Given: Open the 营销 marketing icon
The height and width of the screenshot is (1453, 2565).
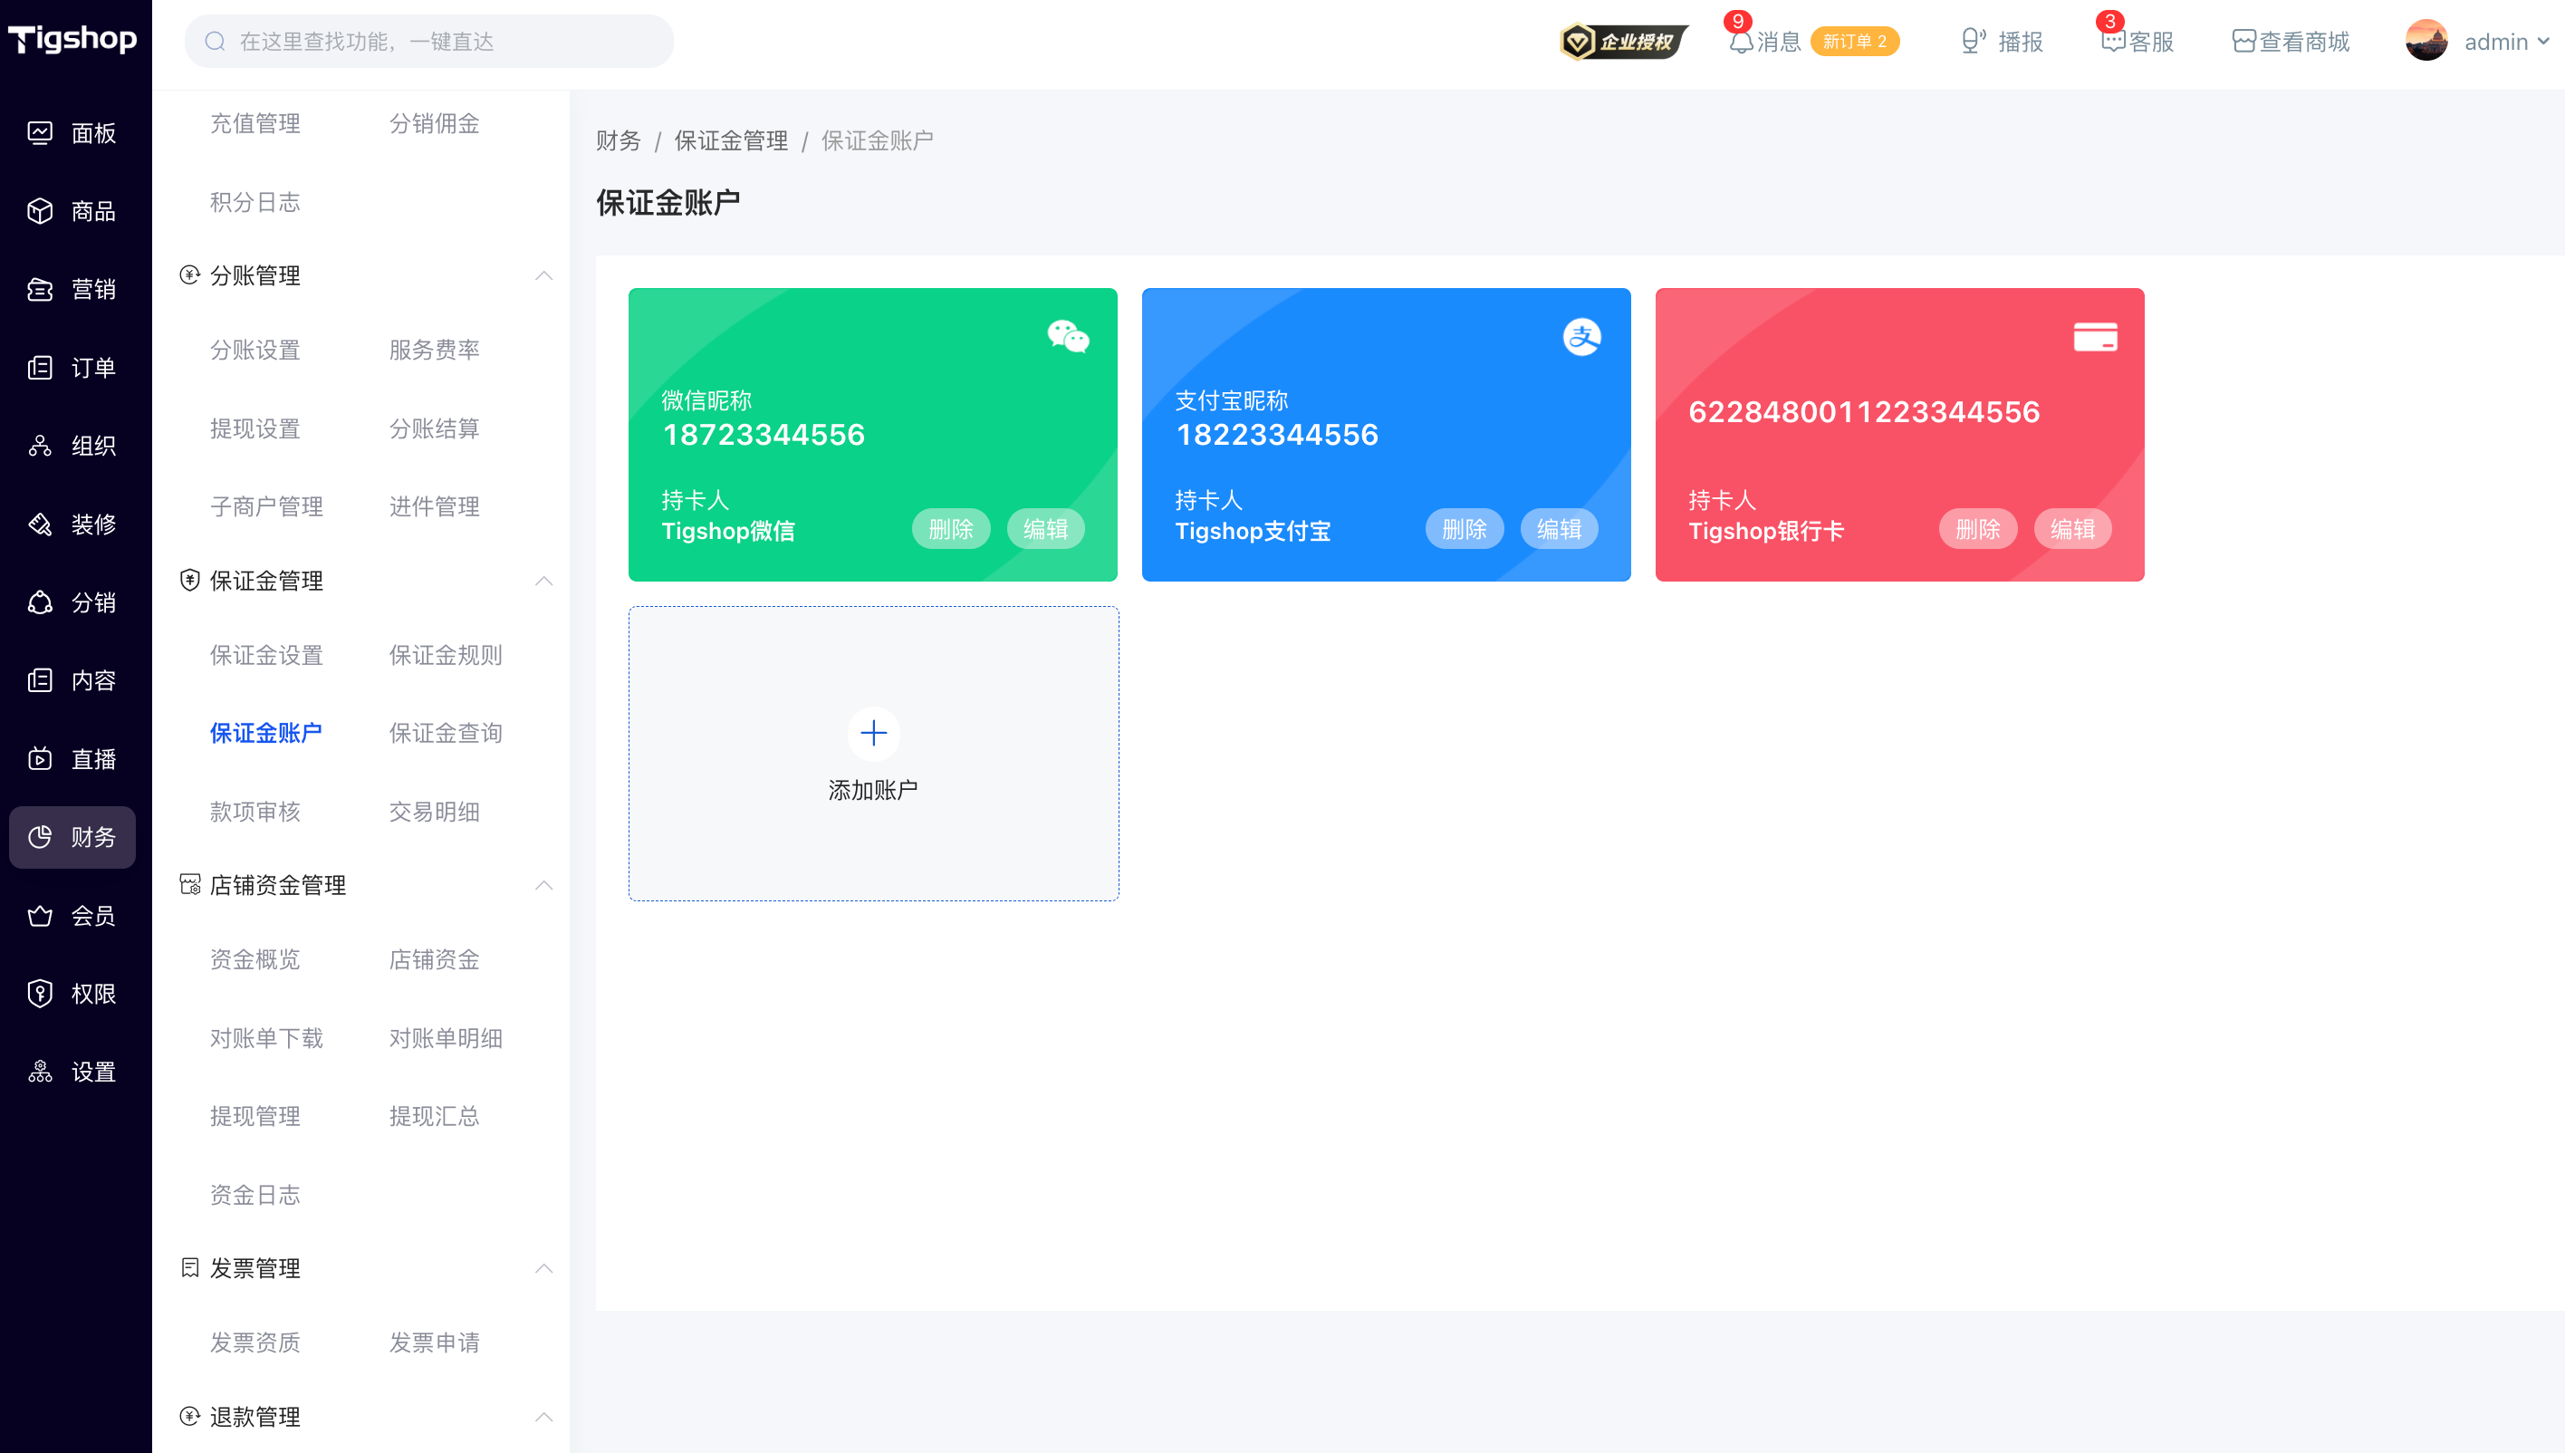Looking at the screenshot, I should [40, 289].
